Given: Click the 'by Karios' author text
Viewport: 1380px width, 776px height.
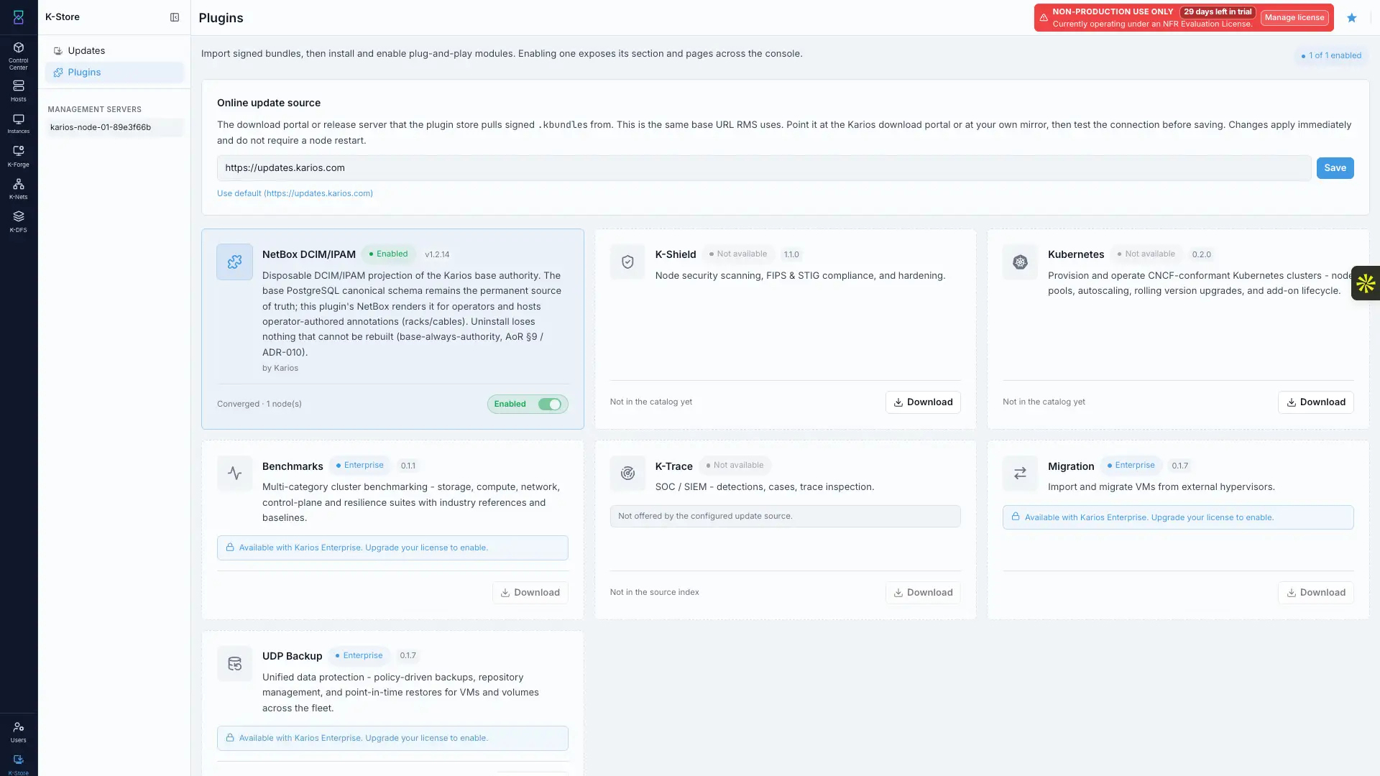Looking at the screenshot, I should pyautogui.click(x=280, y=369).
